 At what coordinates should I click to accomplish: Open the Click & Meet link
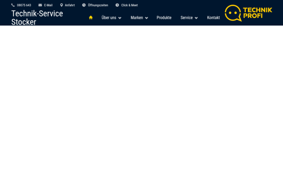(129, 5)
